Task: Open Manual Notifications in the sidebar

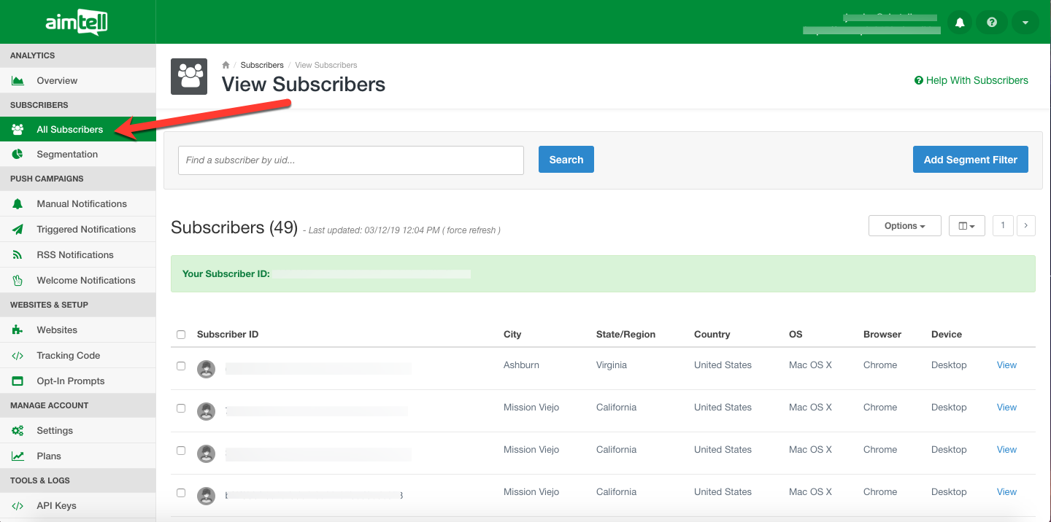Action: pos(82,204)
